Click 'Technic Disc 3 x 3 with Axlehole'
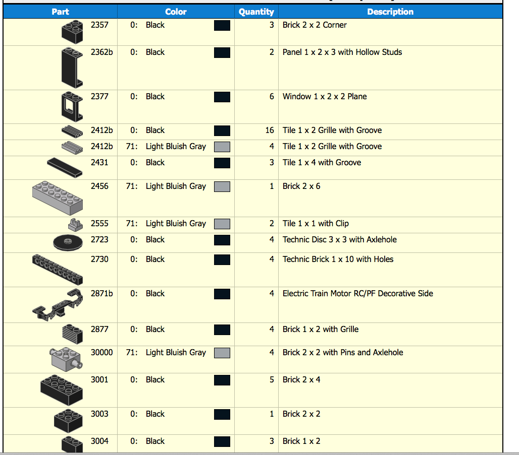The image size is (519, 455). click(340, 239)
